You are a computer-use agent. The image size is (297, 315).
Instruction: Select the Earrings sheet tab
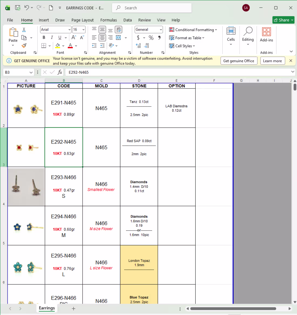[x=47, y=308]
